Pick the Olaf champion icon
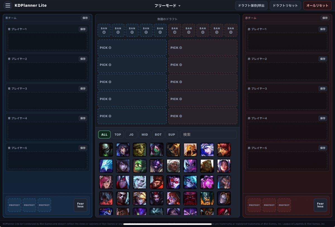This screenshot has width=335, height=227. 207,198
